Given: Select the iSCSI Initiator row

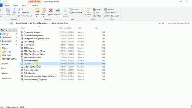Looking at the screenshot, I should point(63,48).
